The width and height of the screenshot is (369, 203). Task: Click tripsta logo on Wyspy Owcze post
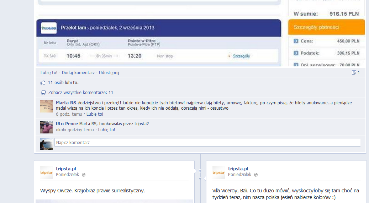tap(46, 172)
